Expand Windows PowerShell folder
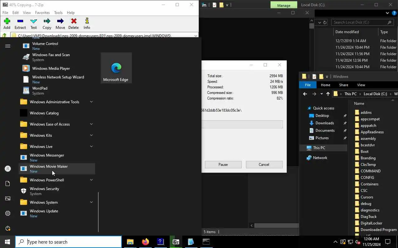Screen dimensions: 398x248 (91, 180)
